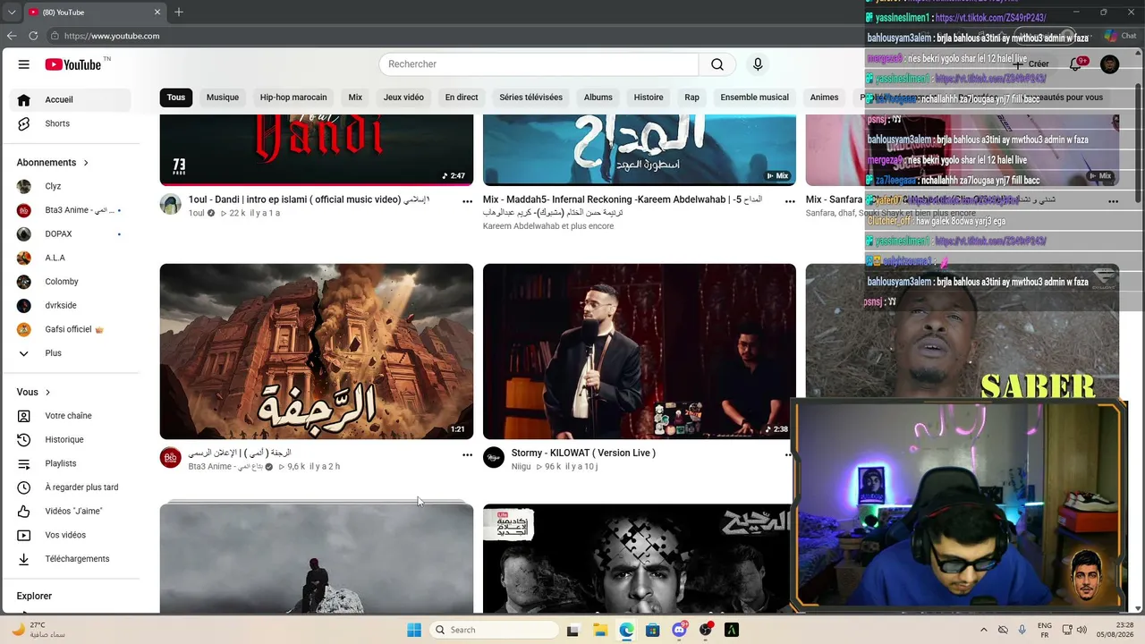Select the Hip-hop marocain filter chip
Viewport: 1145px width, 644px height.
293,97
